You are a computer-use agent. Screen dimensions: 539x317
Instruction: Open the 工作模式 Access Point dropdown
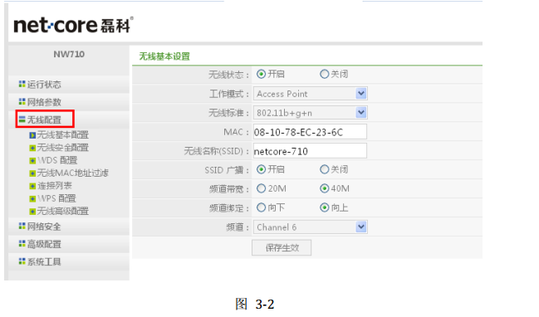(311, 94)
